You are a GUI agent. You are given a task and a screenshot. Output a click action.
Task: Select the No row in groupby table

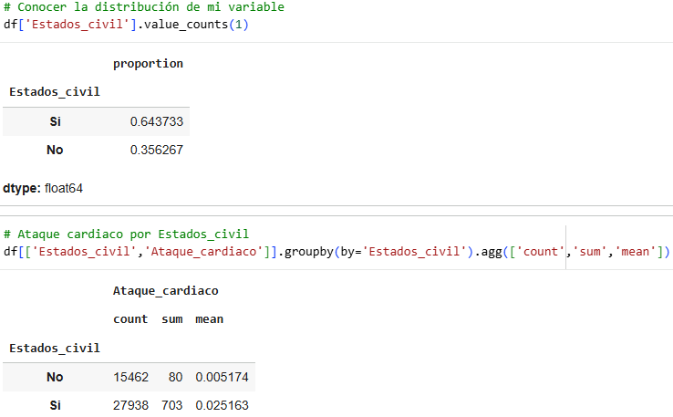[129, 377]
